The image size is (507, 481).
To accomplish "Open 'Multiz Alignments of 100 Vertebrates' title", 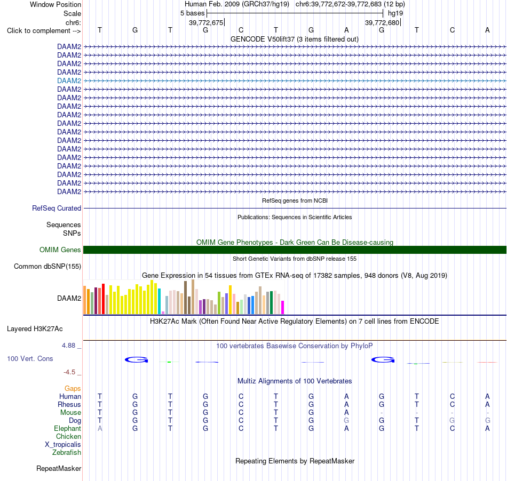I will [295, 381].
